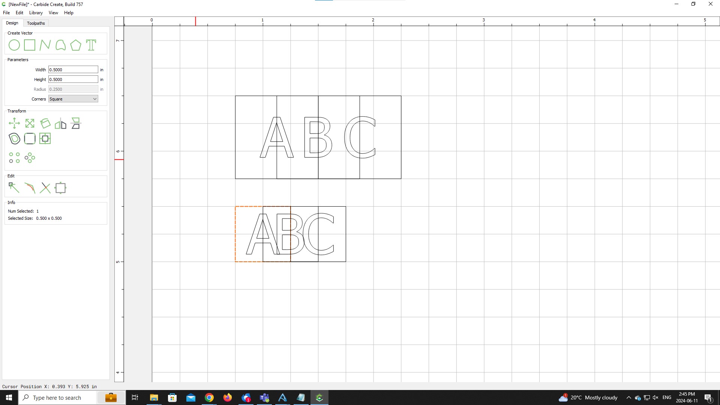
Task: Launch Firefox from the taskbar
Action: [x=227, y=397]
